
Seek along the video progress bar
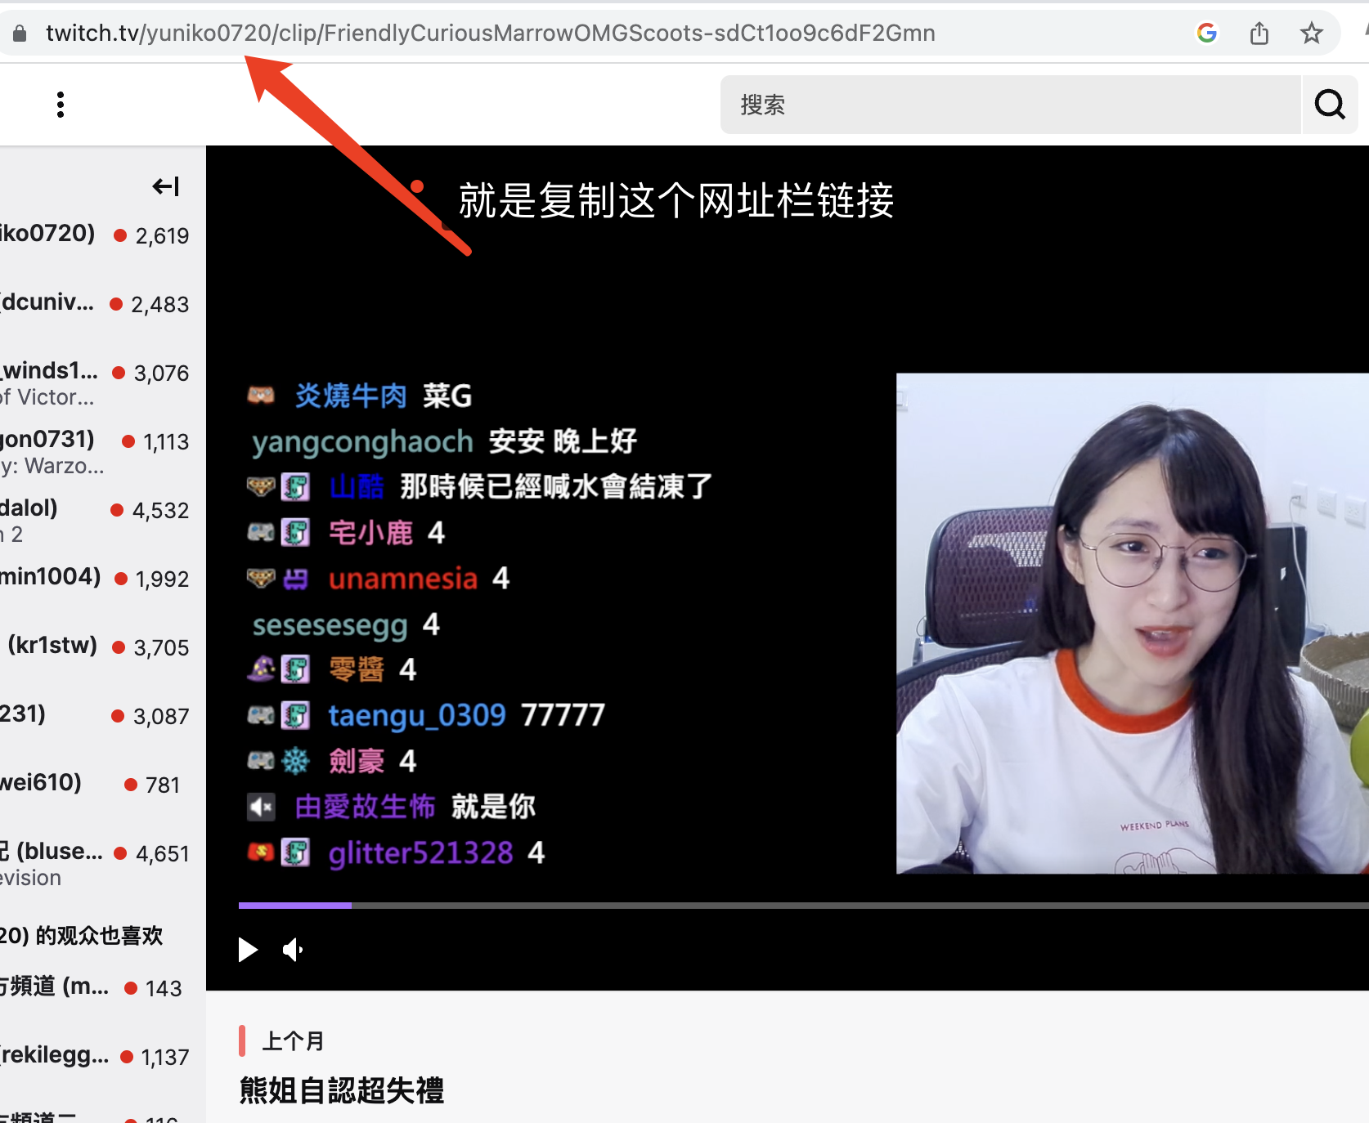[804, 906]
